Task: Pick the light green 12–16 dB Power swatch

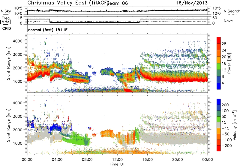Action: click(x=219, y=67)
